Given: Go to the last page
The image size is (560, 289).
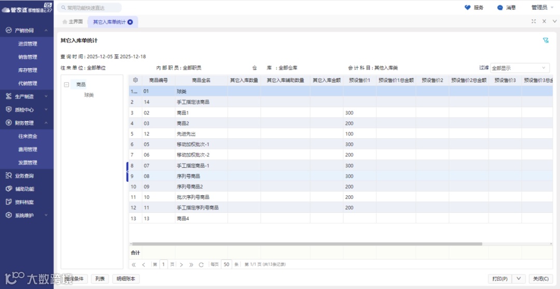Looking at the screenshot, I should pos(191,265).
